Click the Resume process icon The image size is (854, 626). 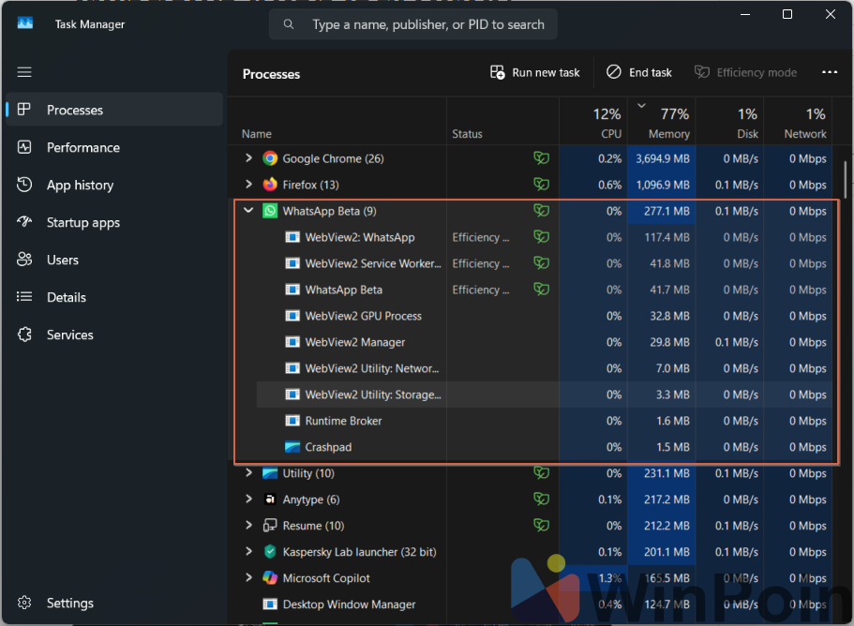[270, 526]
